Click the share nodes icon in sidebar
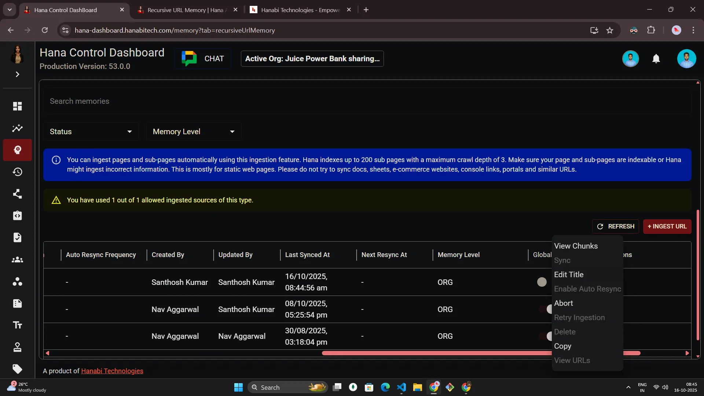The image size is (704, 396). [x=17, y=194]
